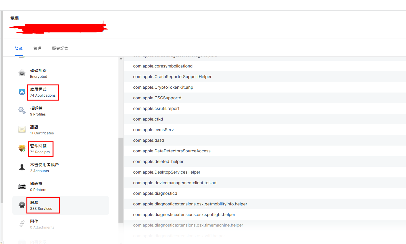This screenshot has width=406, height=244.
Task: Click the sidebar scrollbar thumb
Action: point(121,180)
